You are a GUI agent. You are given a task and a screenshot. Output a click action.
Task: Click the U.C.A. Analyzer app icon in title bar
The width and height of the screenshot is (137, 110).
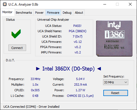pos(5,4)
